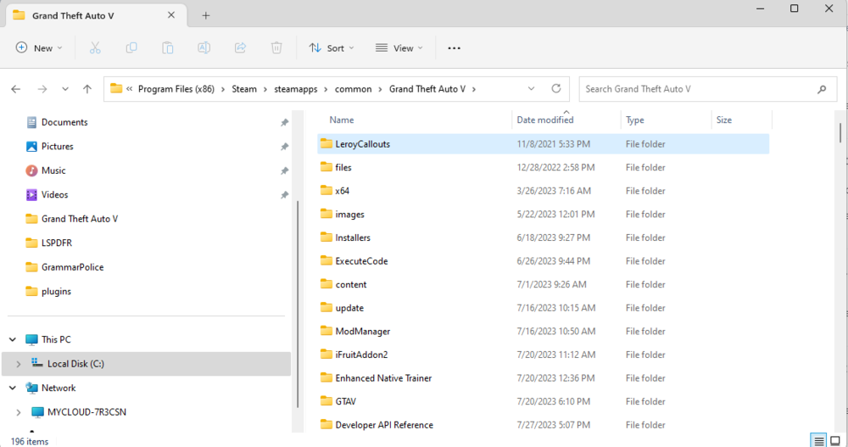Switch to large icons view in status bar

pyautogui.click(x=835, y=440)
